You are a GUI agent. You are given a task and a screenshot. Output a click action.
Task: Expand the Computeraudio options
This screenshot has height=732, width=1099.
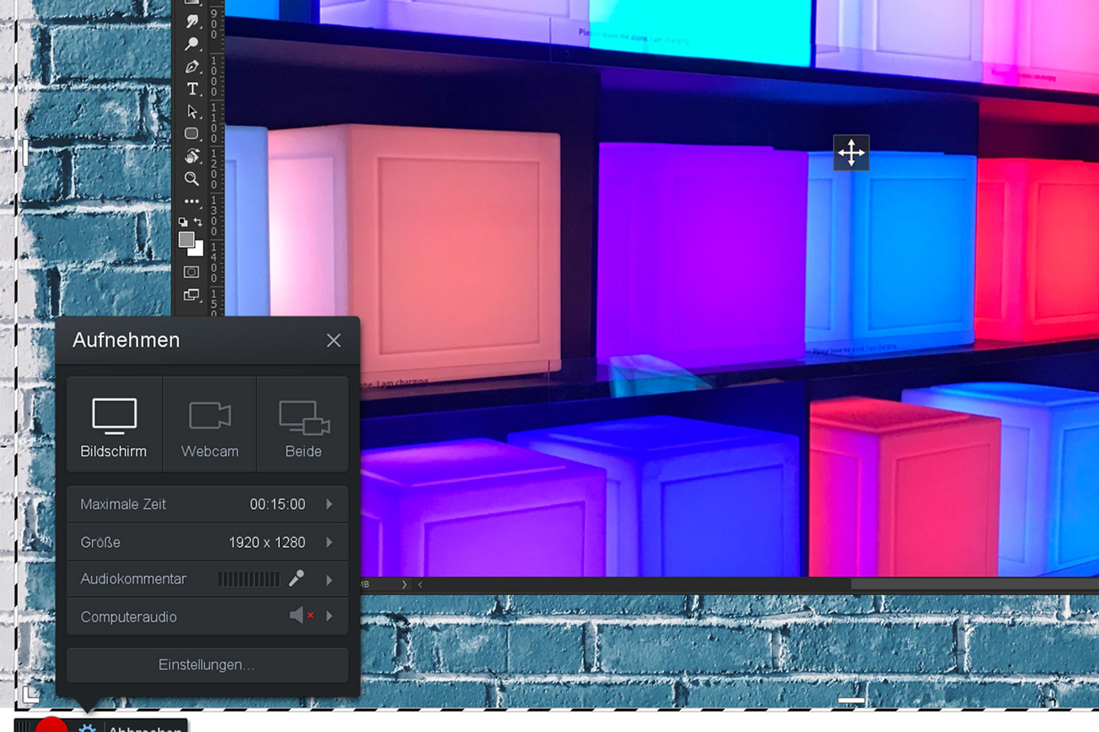click(329, 616)
